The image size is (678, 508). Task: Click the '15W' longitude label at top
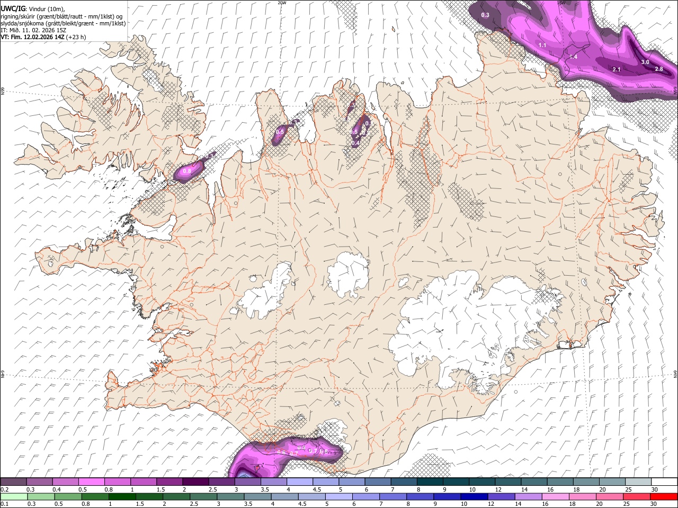point(561,3)
